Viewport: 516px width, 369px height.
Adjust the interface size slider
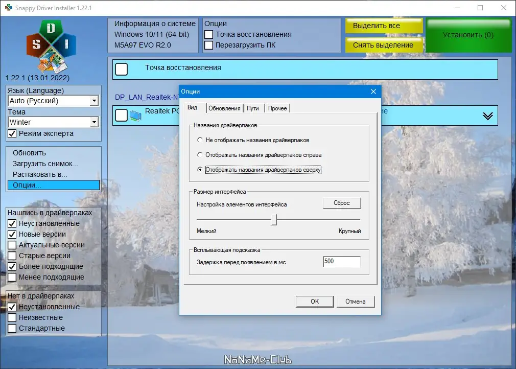tap(275, 219)
